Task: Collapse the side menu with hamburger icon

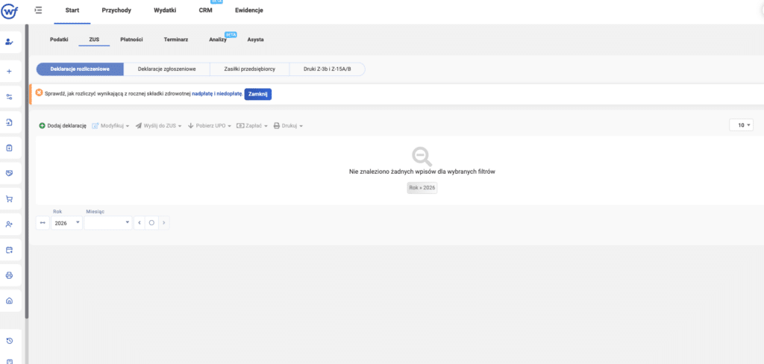Action: click(x=39, y=10)
